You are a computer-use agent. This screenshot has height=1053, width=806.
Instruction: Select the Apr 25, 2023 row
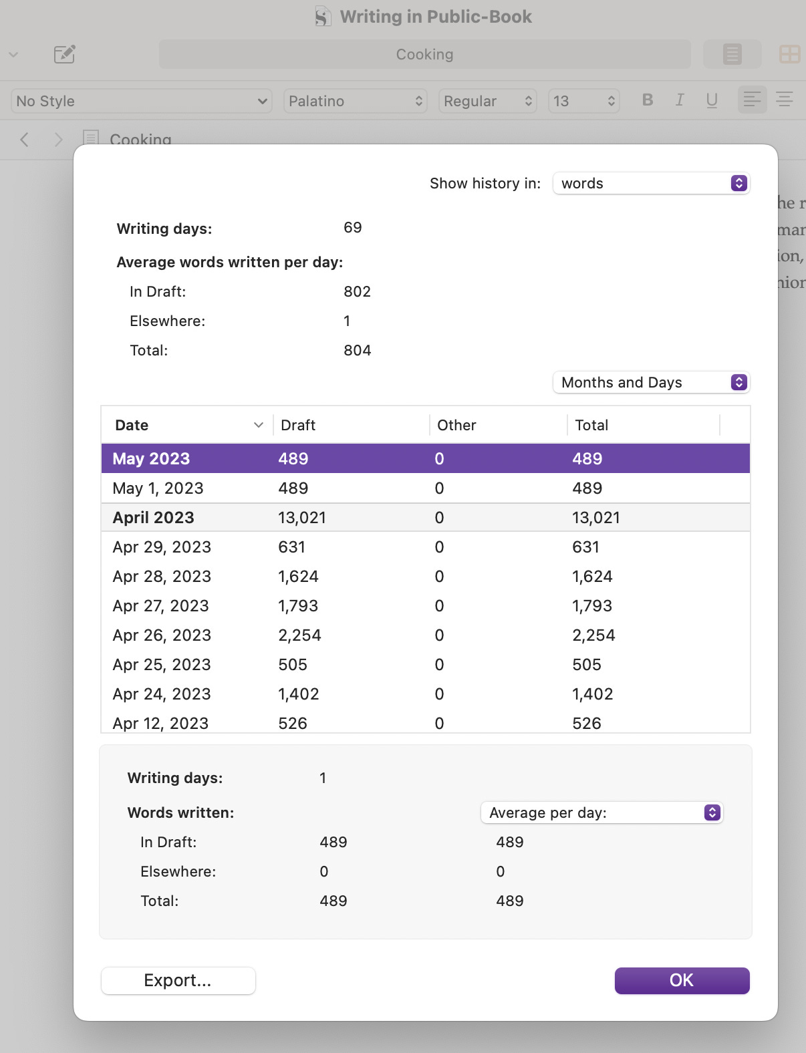[x=426, y=665]
